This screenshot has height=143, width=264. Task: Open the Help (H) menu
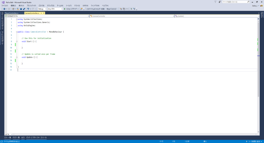pyautogui.click(x=105, y=6)
